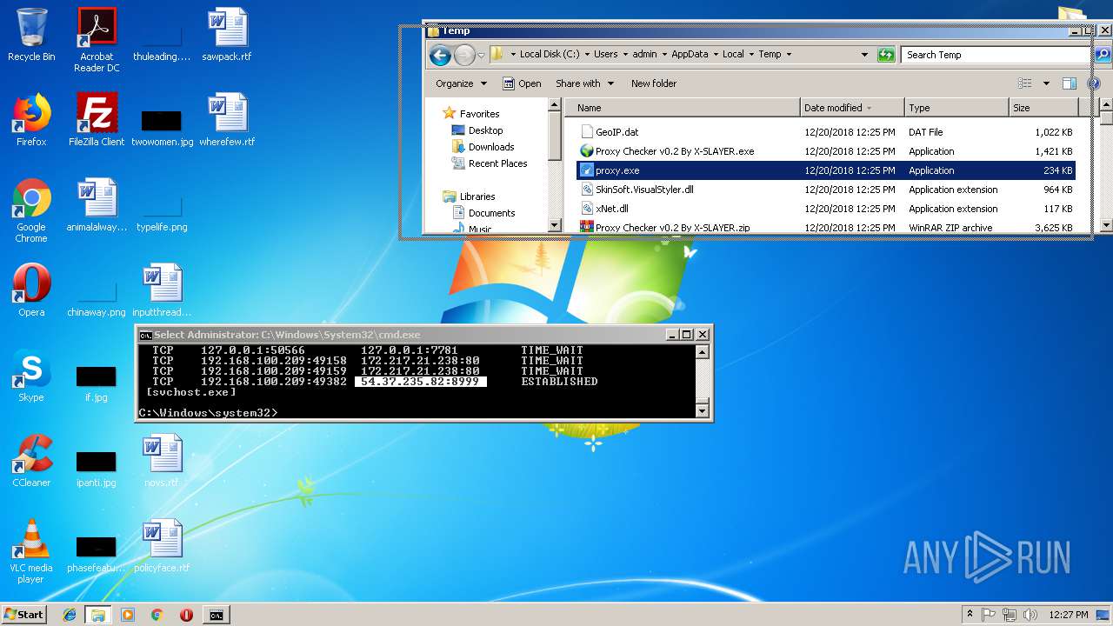The height and width of the screenshot is (626, 1113).
Task: Click the volume icon in system tray
Action: point(1030,615)
